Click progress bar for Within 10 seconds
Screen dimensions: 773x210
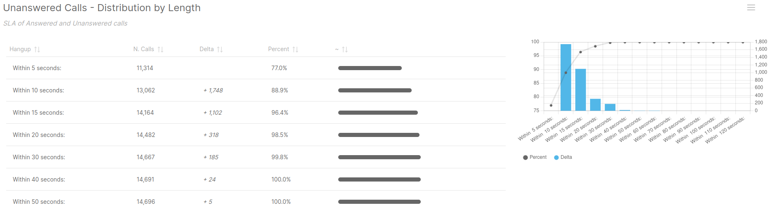coord(375,90)
